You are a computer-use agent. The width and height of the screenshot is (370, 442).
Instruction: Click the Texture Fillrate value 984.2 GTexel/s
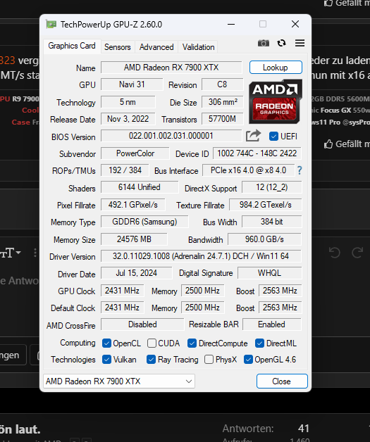(x=265, y=205)
